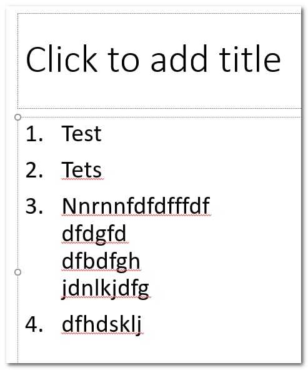Image resolution: width=308 pixels, height=370 pixels.
Task: Click the text line 'dfbdfgh'
Action: pos(101,261)
